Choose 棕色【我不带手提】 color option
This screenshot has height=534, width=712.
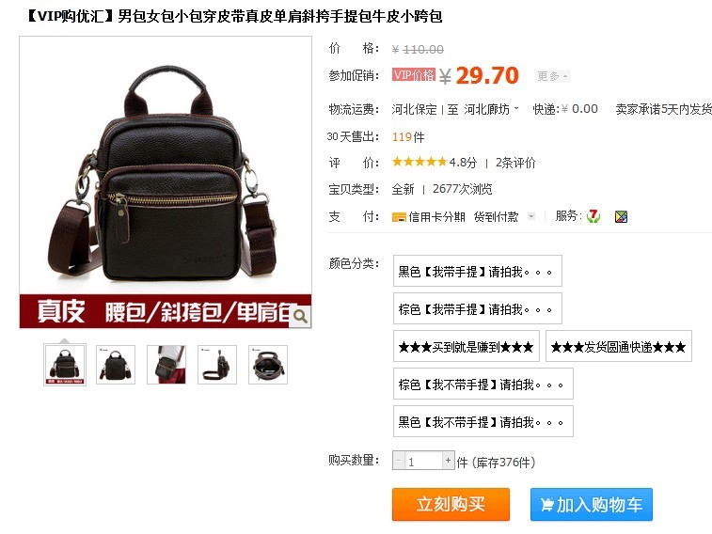click(483, 384)
